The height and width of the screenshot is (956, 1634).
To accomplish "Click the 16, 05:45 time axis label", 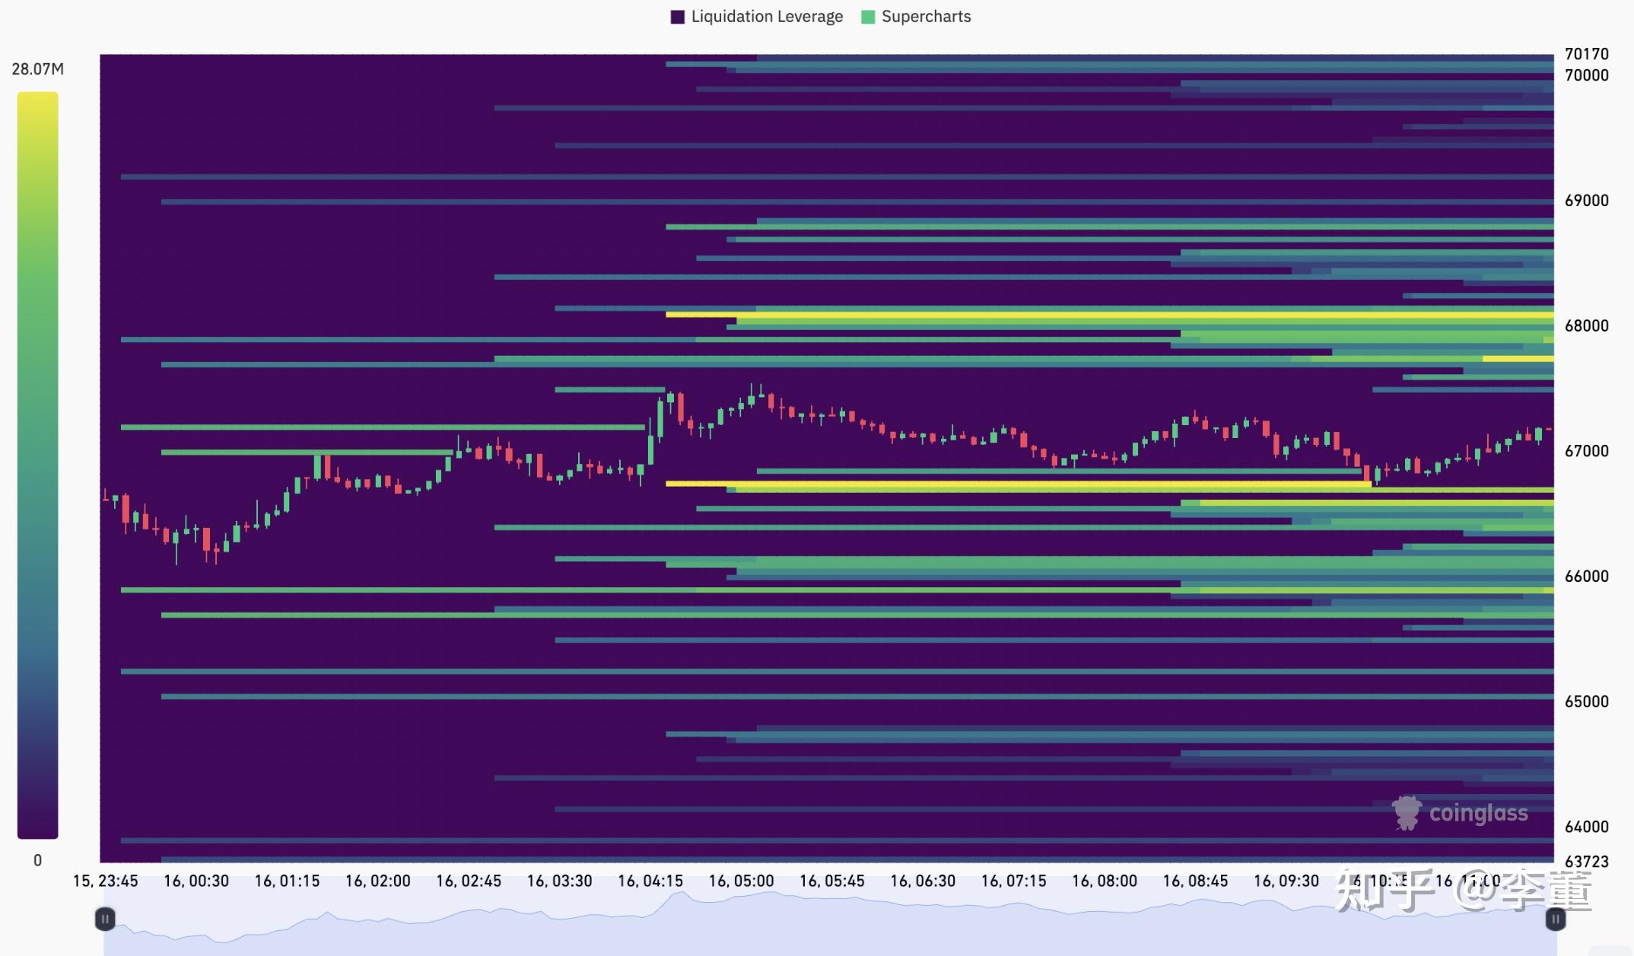I will click(832, 881).
